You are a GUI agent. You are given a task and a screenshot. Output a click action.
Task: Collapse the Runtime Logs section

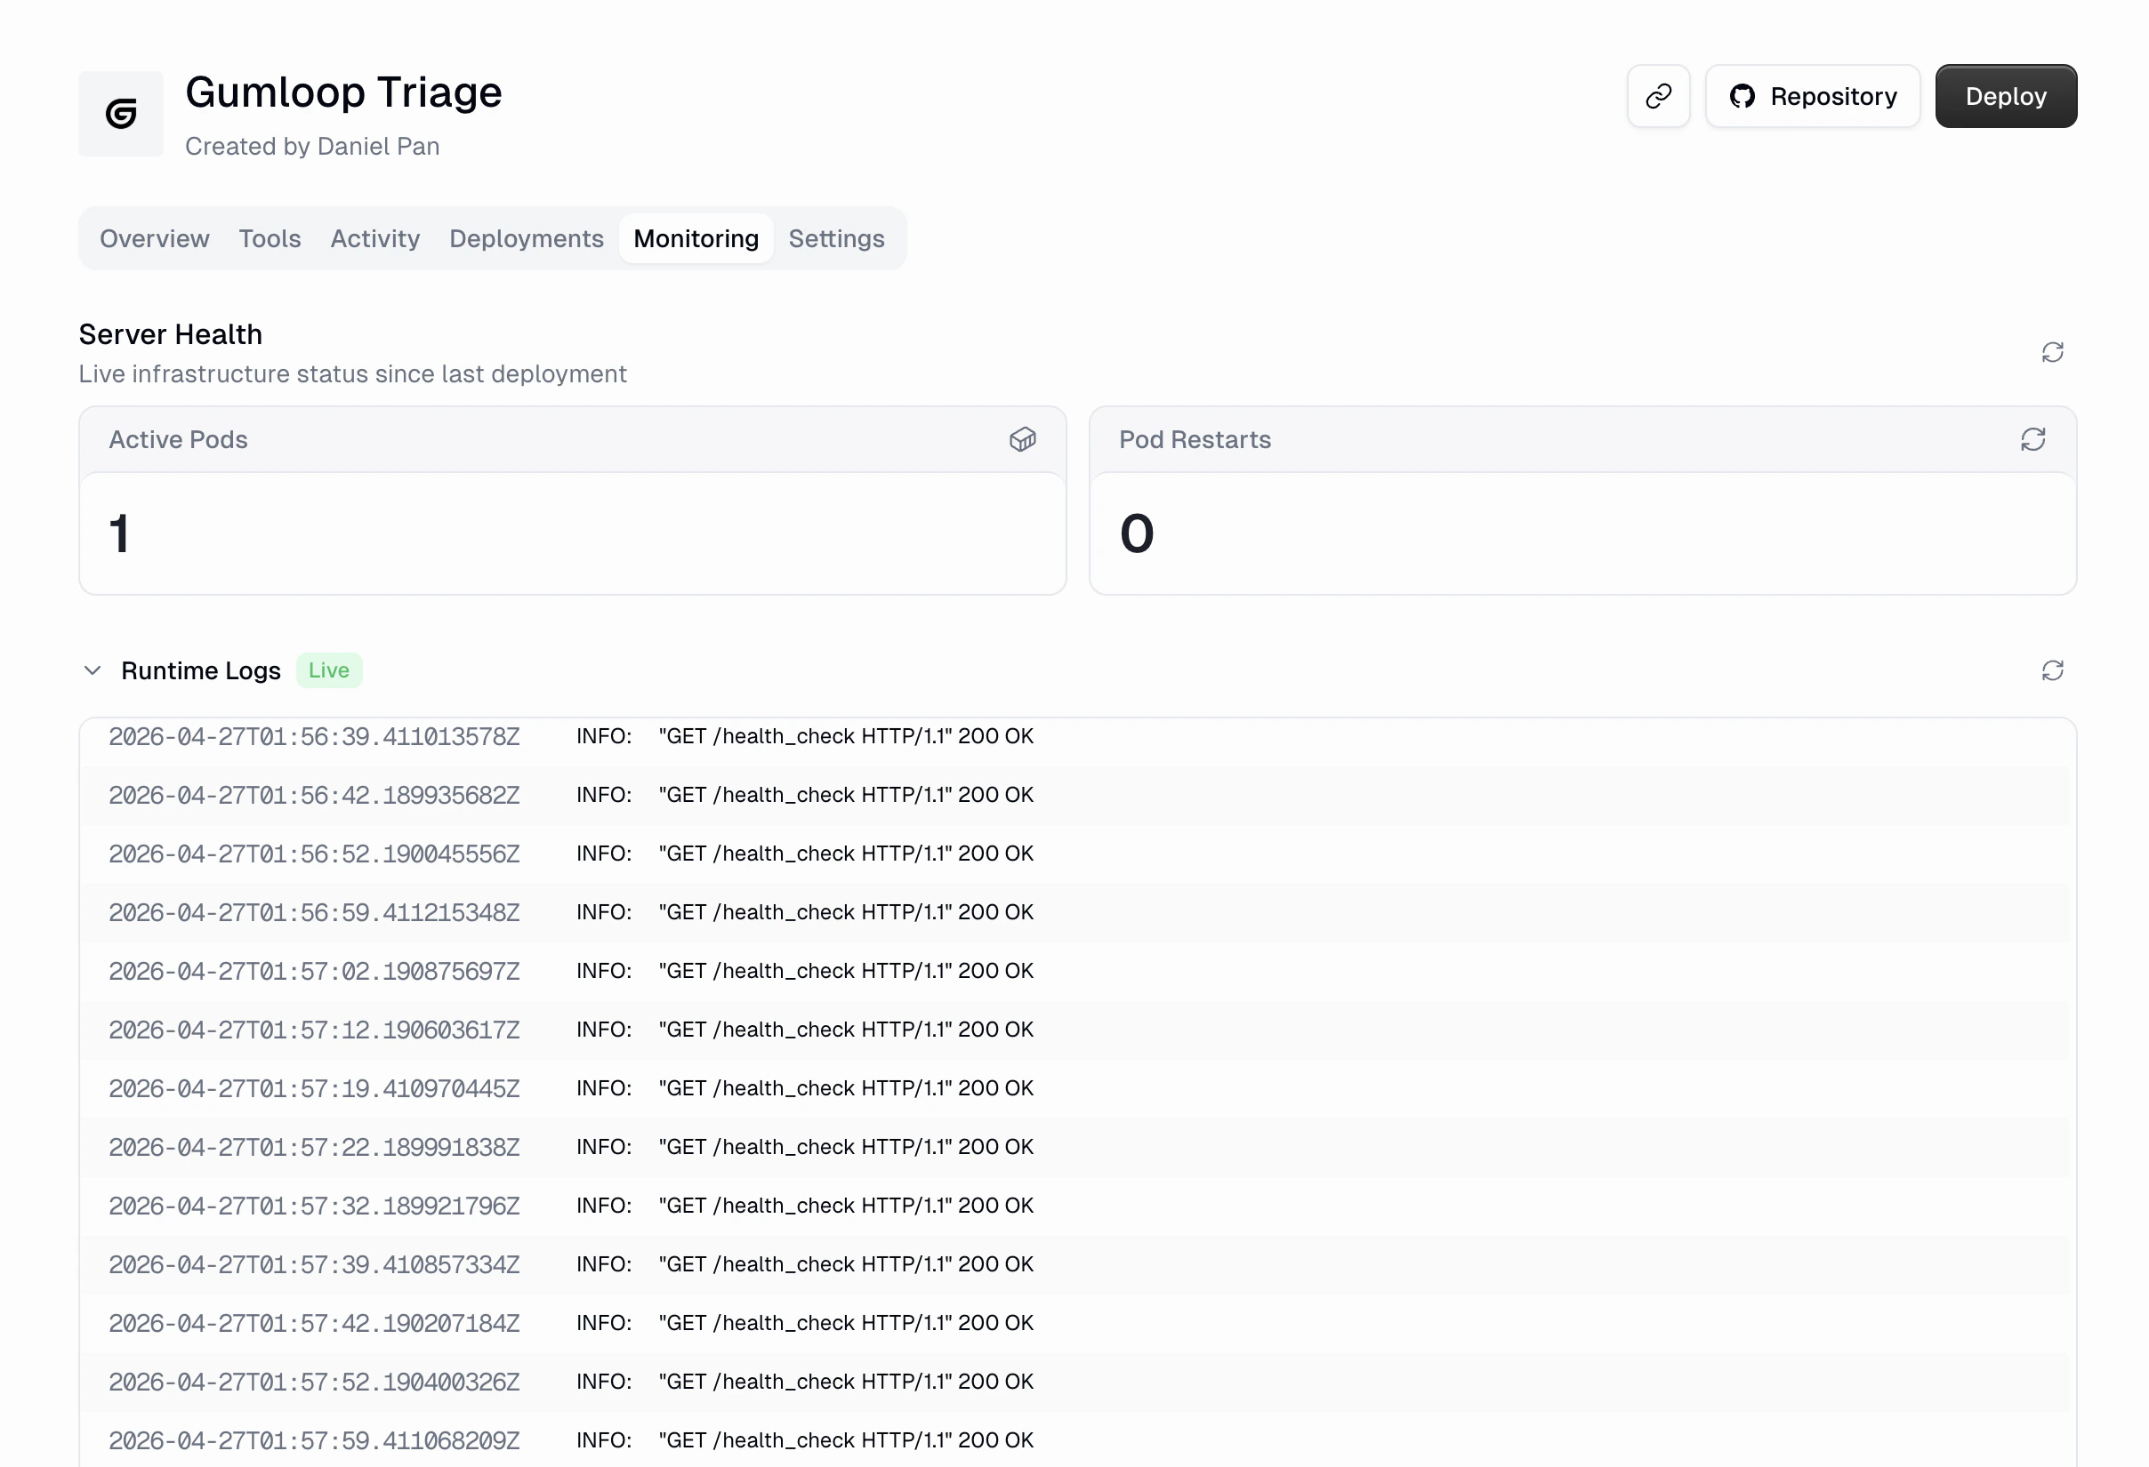click(x=93, y=670)
